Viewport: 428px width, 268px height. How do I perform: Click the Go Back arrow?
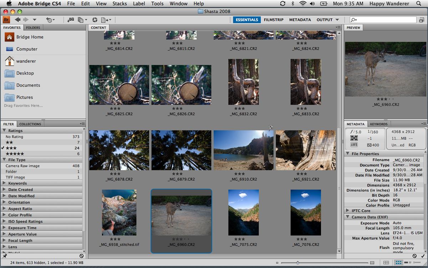(17, 20)
